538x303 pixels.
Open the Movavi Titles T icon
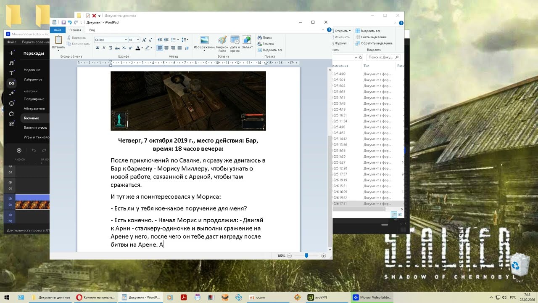click(12, 73)
